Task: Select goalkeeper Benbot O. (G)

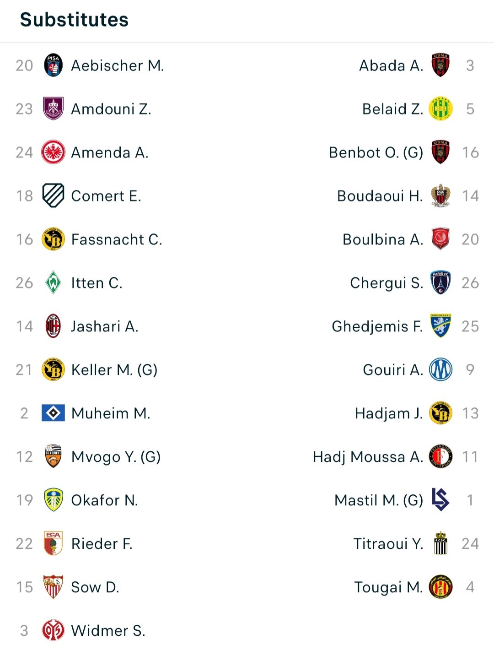Action: (x=376, y=152)
